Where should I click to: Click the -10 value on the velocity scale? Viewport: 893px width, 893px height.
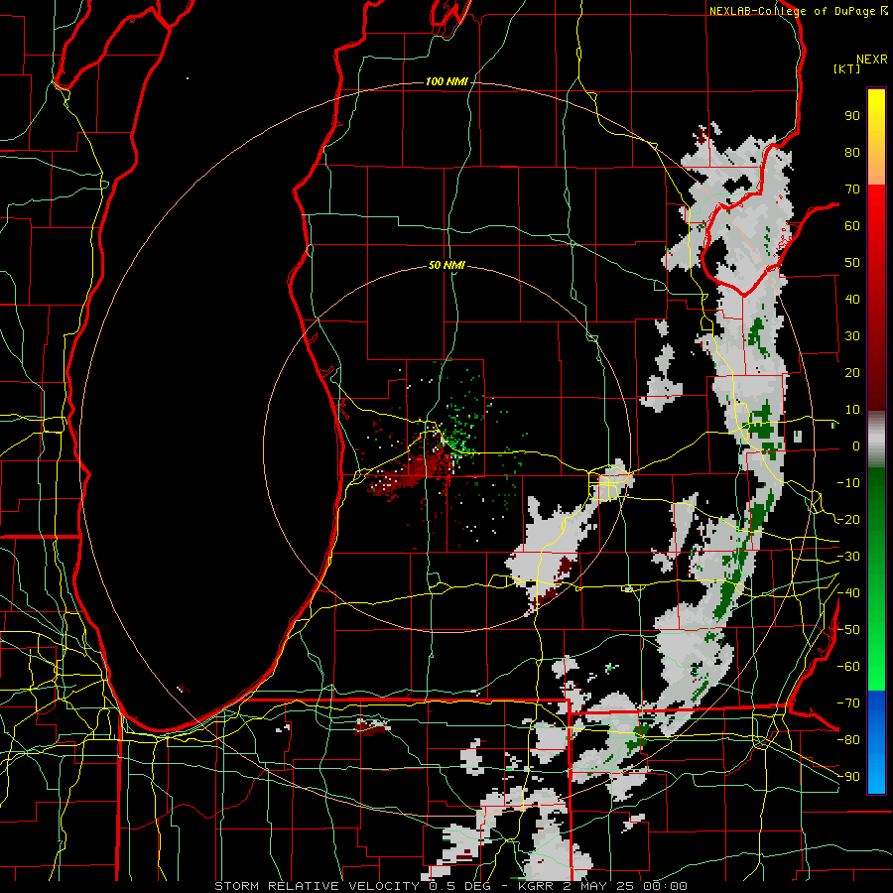(848, 483)
